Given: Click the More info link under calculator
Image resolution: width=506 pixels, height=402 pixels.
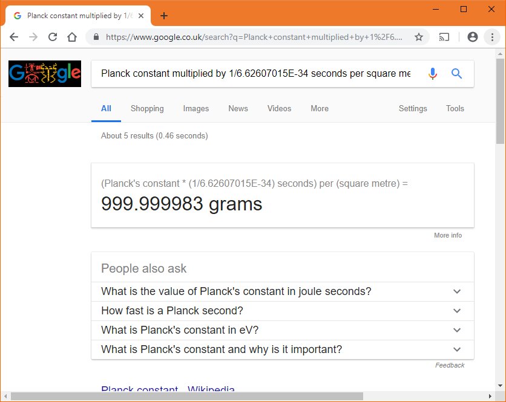Looking at the screenshot, I should tap(447, 235).
